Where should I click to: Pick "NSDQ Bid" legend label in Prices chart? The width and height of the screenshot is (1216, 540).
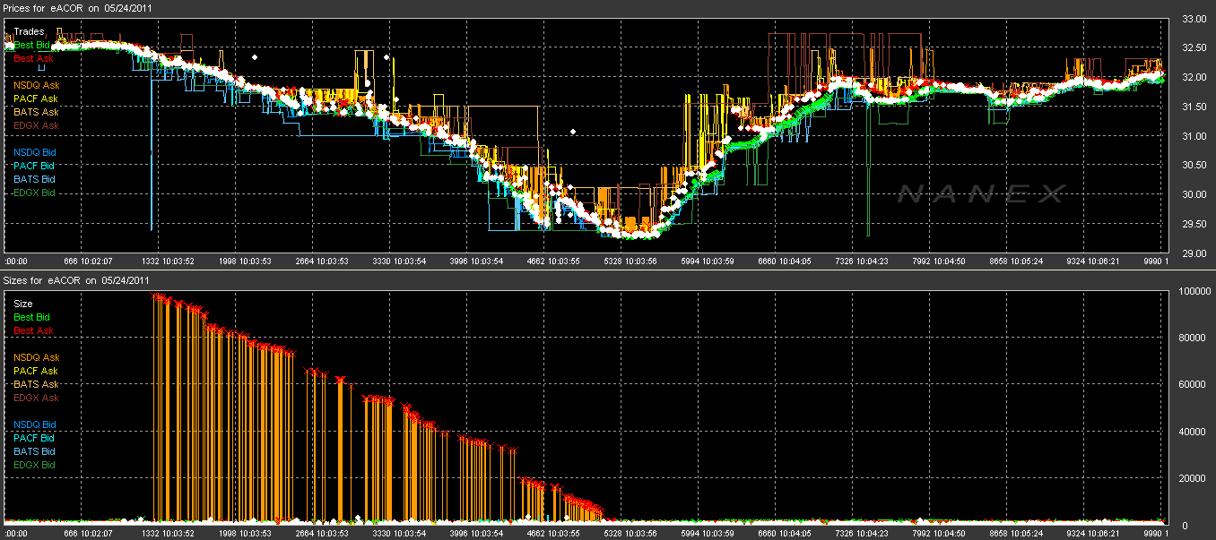click(x=34, y=152)
